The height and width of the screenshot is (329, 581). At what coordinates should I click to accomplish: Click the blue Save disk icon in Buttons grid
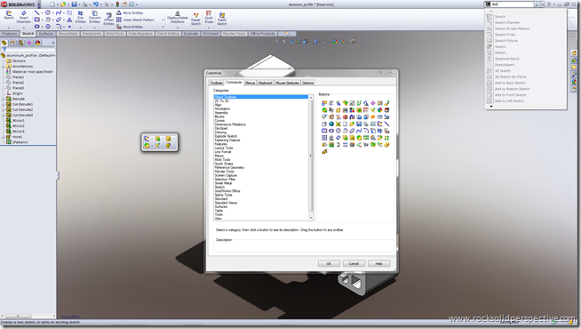(x=359, y=124)
